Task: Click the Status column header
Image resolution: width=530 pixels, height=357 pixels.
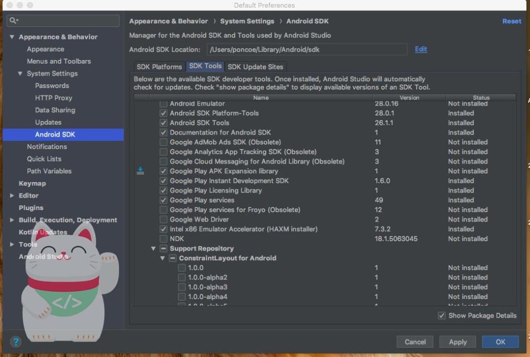Action: pos(481,98)
